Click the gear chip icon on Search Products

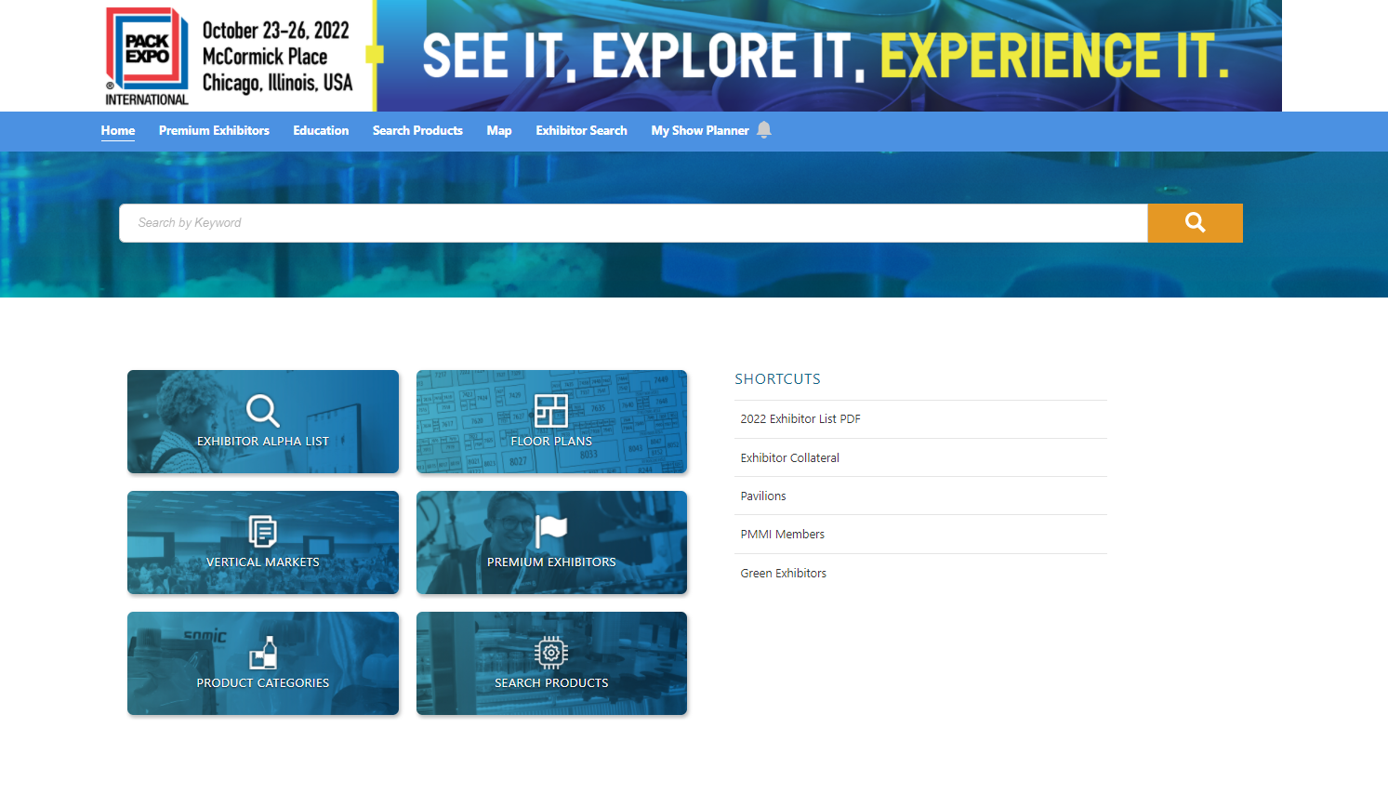pos(551,653)
